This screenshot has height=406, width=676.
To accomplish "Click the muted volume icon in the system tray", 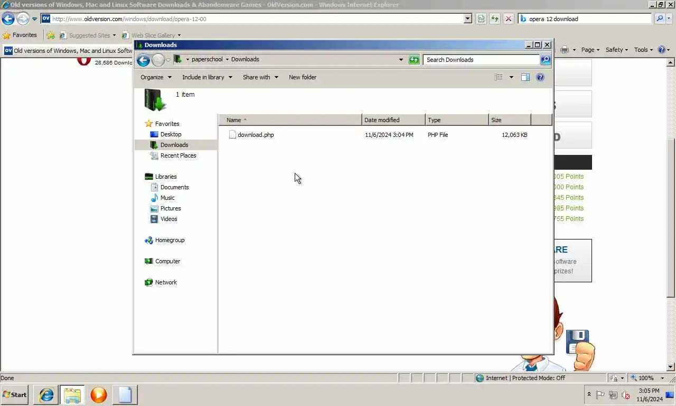I will point(626,395).
